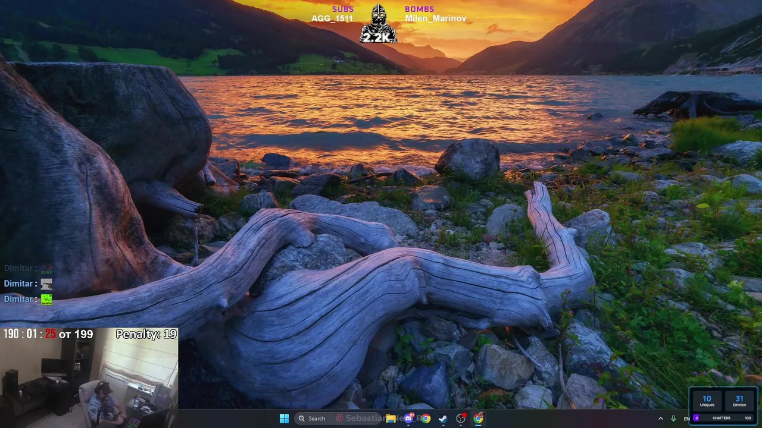
Task: Click the gray emote in Dimitar's message
Action: [46, 284]
